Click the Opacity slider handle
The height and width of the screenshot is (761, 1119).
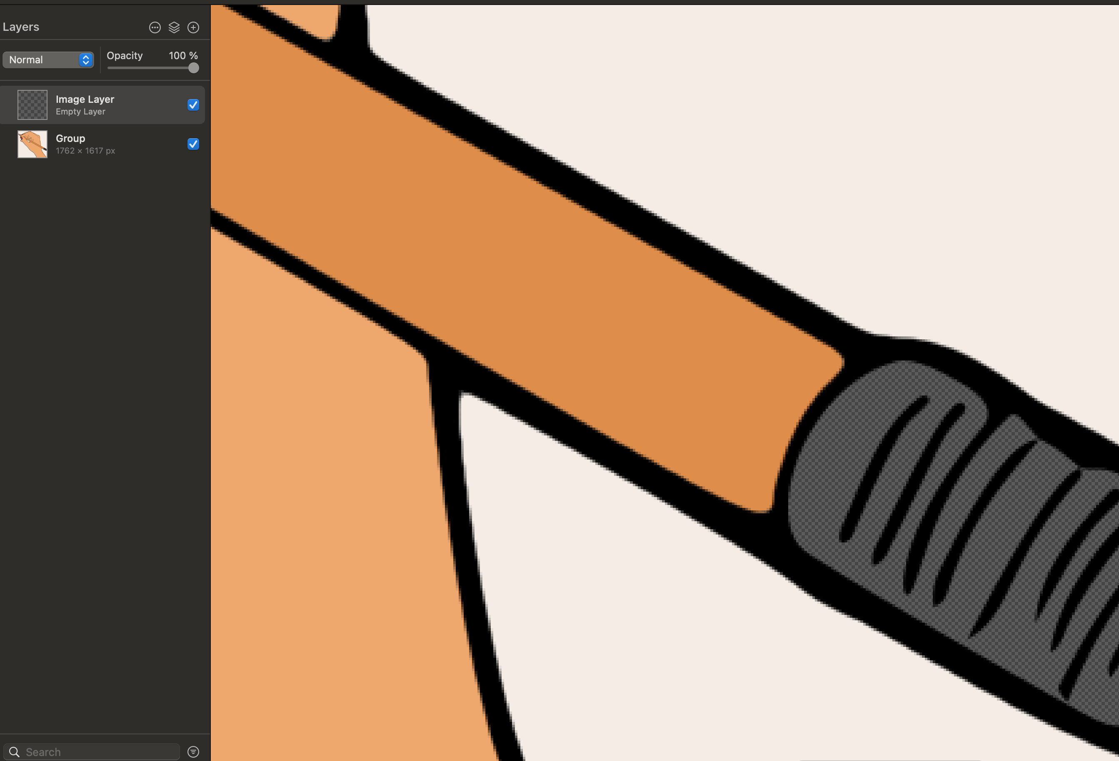coord(193,68)
